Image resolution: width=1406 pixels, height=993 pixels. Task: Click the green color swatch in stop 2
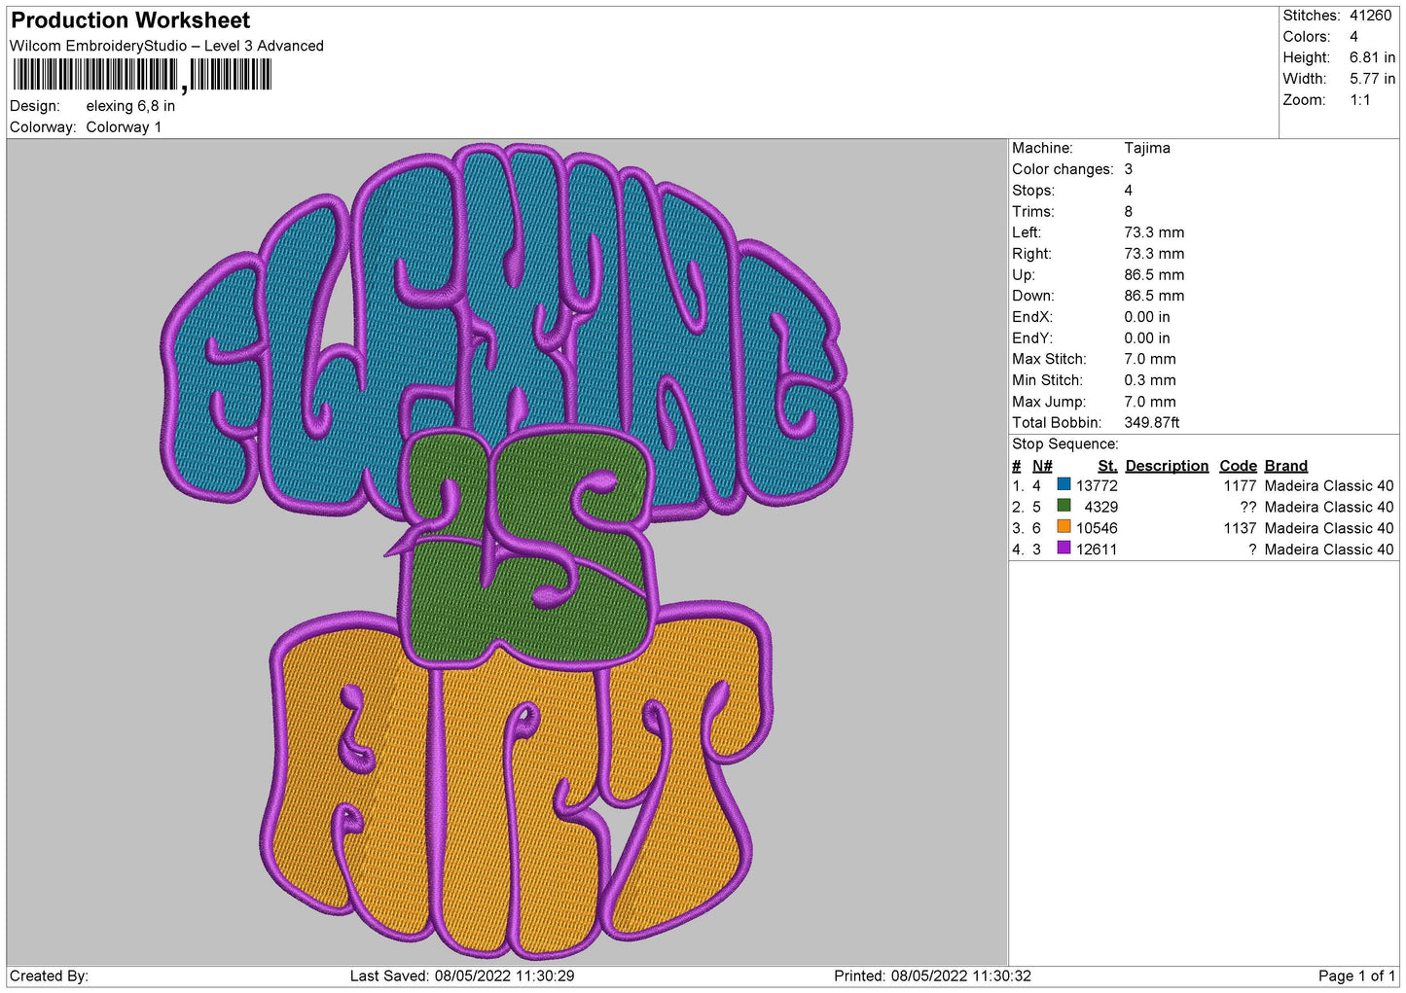pos(1064,506)
